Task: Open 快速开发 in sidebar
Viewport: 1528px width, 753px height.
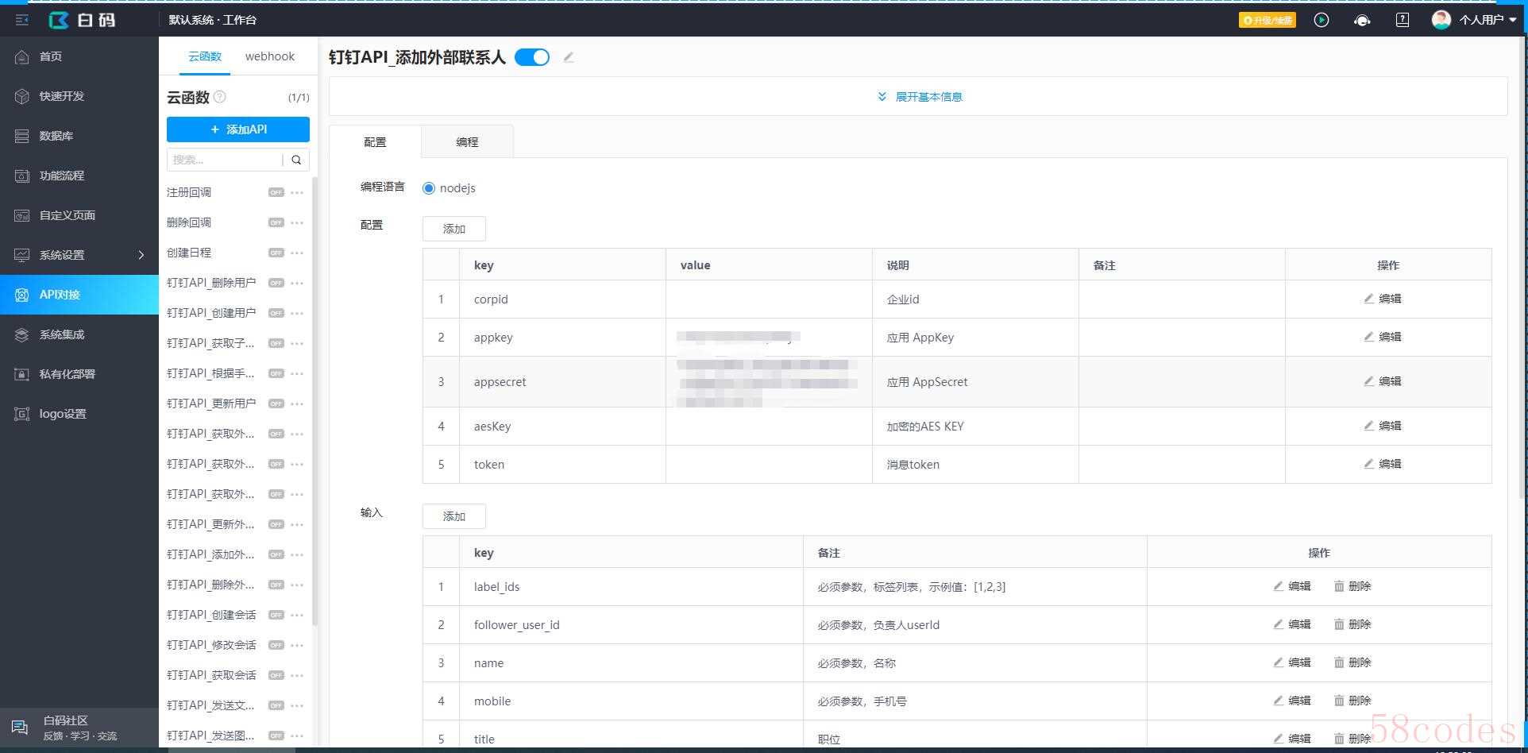Action: pos(79,96)
